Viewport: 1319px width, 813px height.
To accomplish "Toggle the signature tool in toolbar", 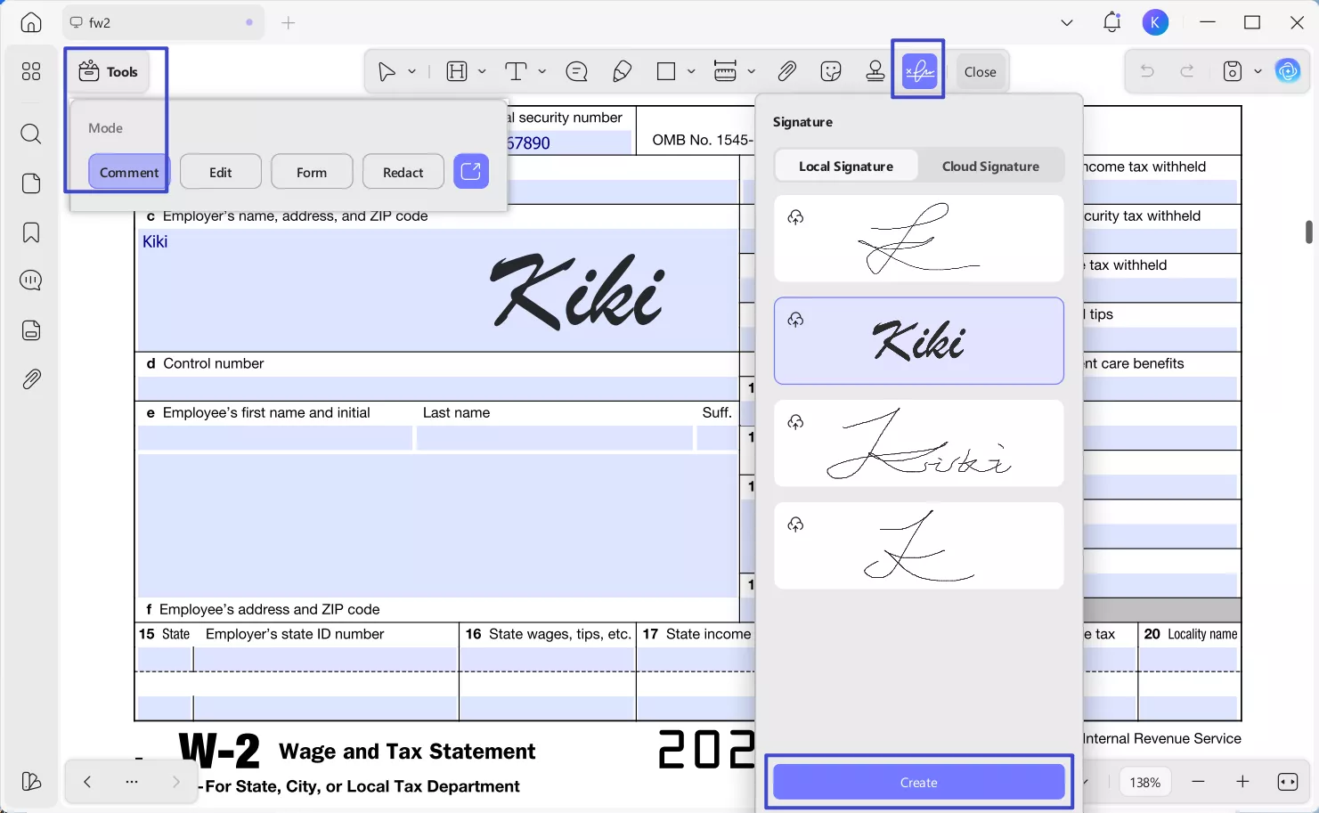I will 919,71.
